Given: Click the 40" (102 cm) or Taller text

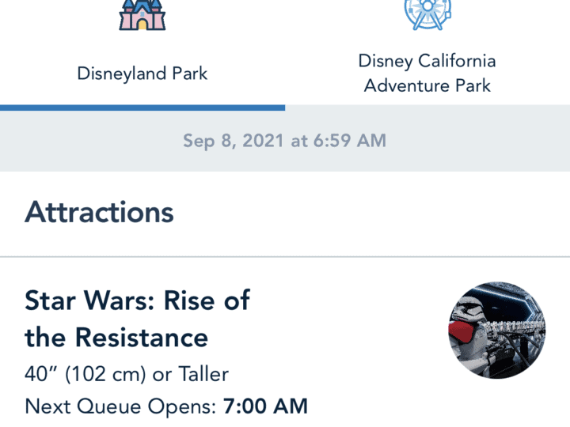Looking at the screenshot, I should point(127,374).
